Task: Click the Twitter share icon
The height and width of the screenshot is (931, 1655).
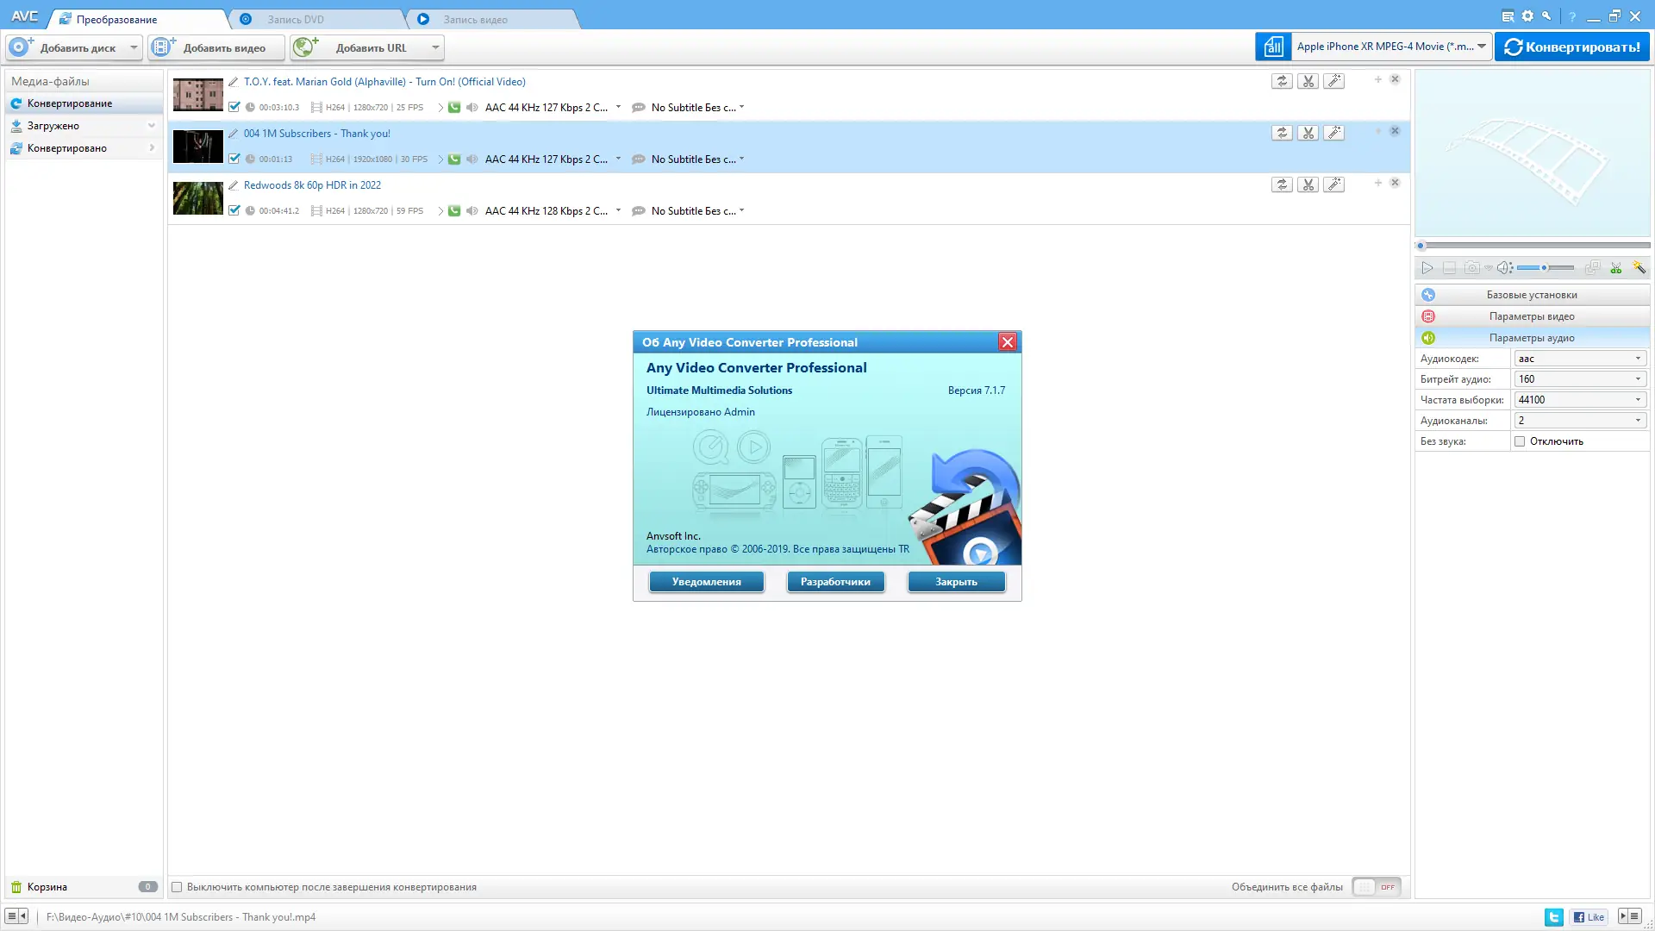Action: (x=1553, y=917)
